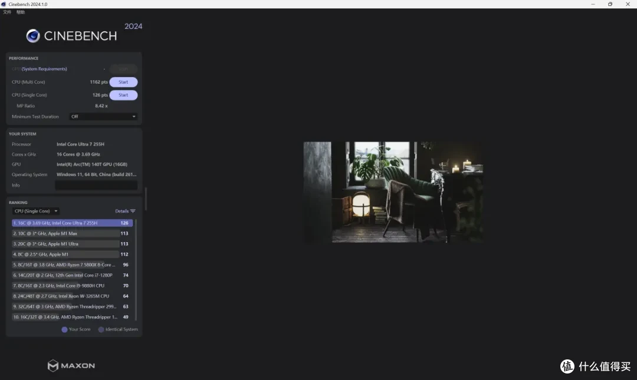Open Minimum Test Duration dropdown
The image size is (637, 380).
point(103,117)
